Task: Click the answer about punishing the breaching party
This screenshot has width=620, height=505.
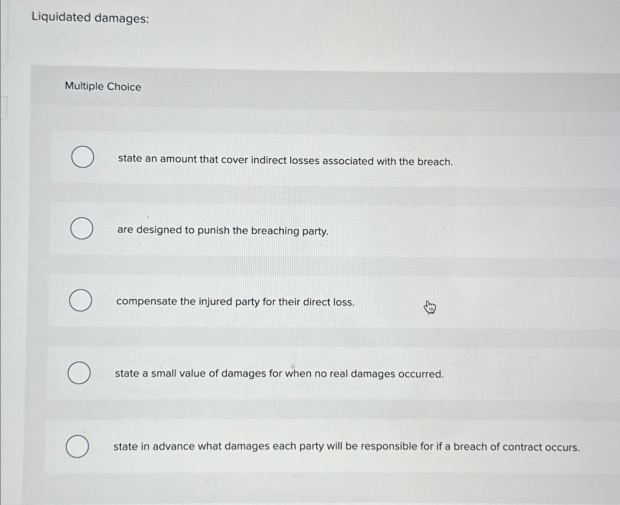Action: (222, 231)
